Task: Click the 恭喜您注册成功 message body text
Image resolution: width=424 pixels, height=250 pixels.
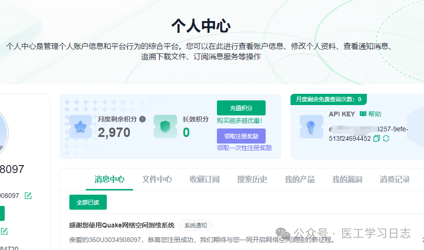Action: (x=202, y=240)
